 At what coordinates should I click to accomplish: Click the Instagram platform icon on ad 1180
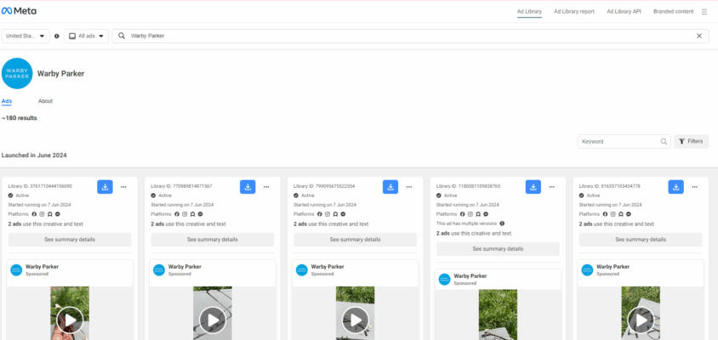pos(470,214)
